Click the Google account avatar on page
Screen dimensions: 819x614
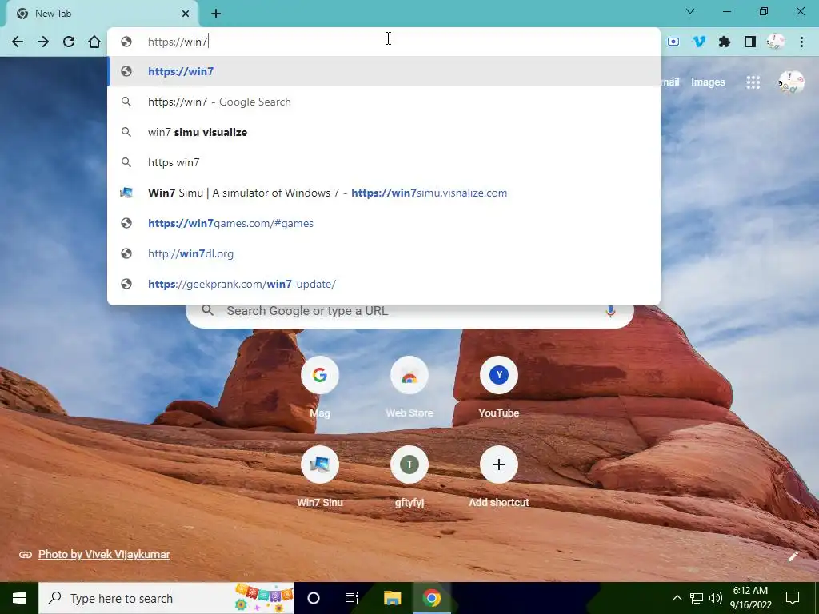(x=791, y=82)
